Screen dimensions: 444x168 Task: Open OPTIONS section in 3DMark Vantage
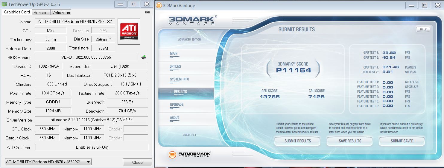(175, 67)
